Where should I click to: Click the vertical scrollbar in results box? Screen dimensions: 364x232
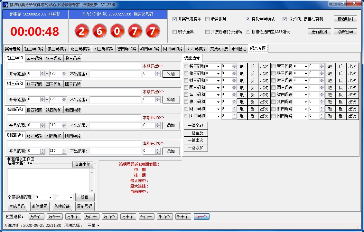92,181
